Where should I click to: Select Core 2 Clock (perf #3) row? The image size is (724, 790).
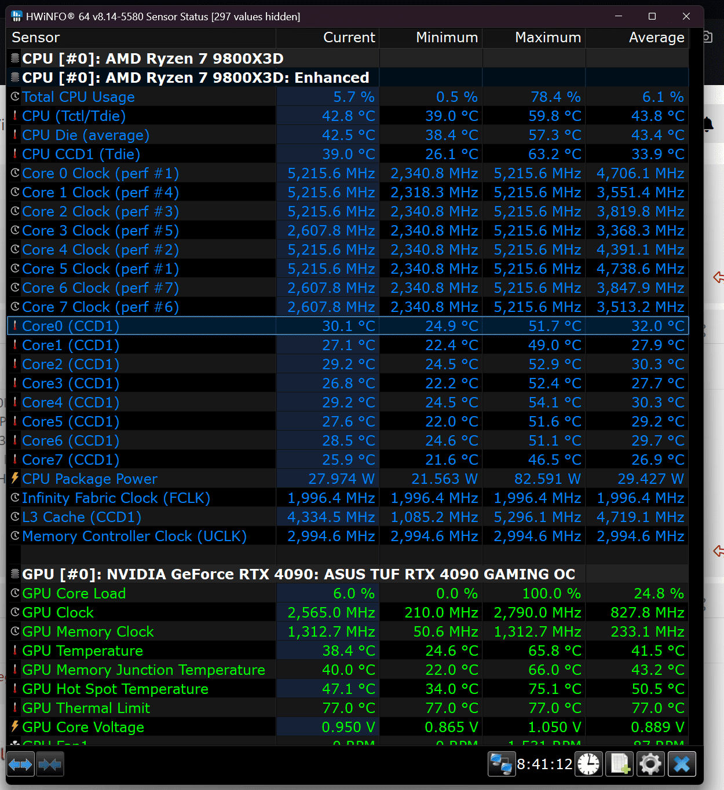pos(348,211)
